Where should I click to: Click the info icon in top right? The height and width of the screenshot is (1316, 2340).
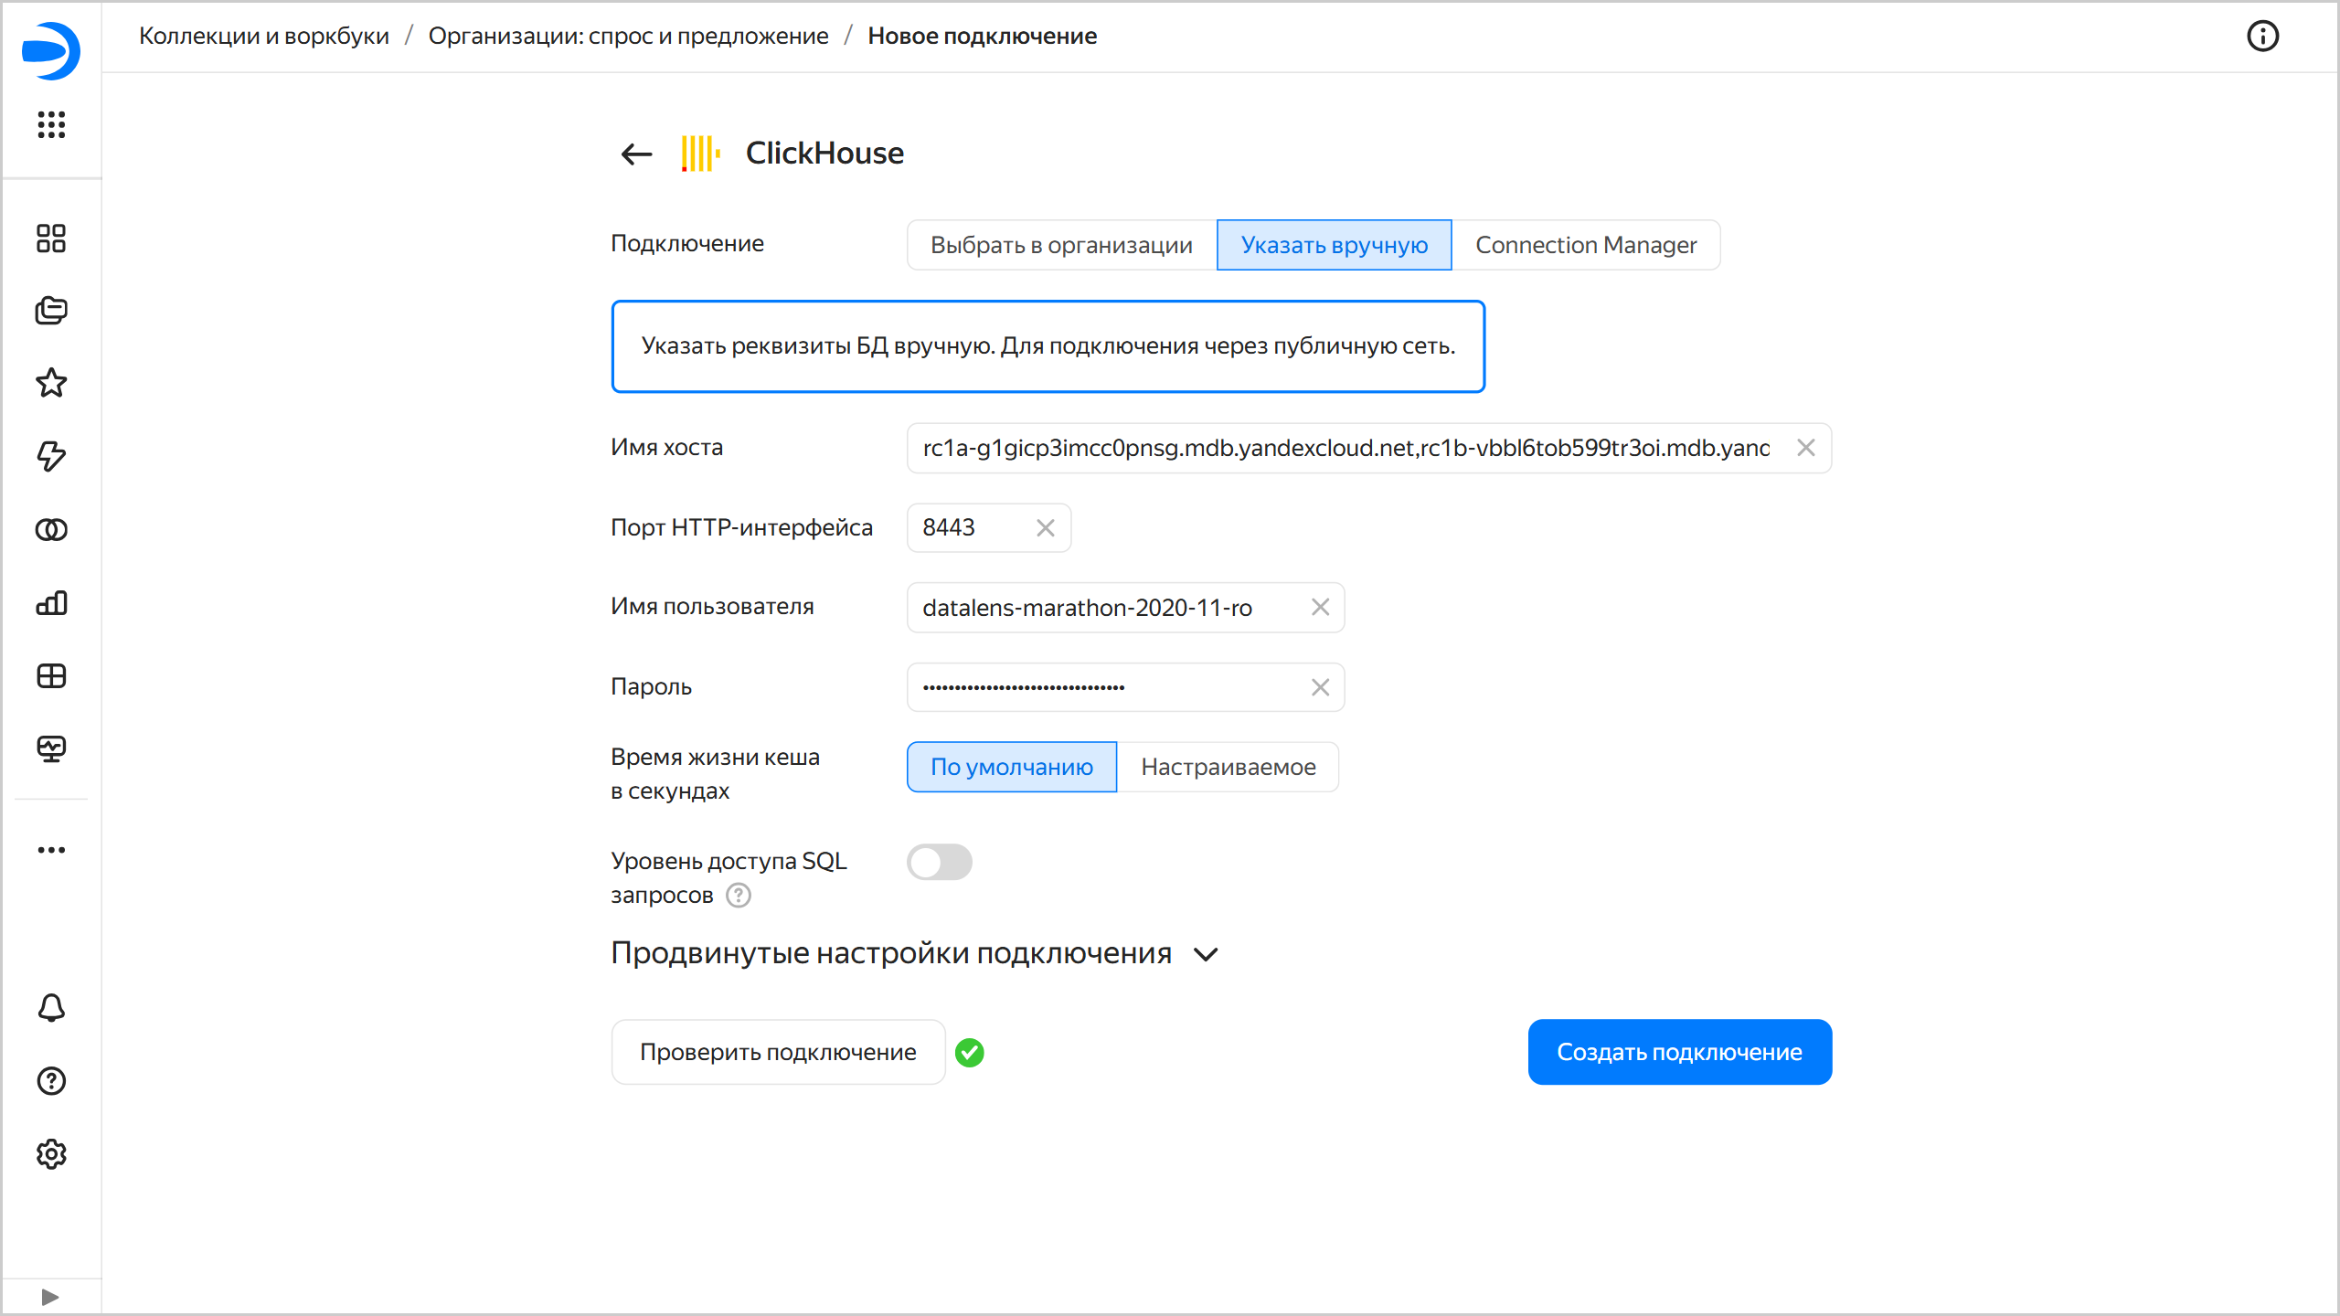click(x=2262, y=37)
